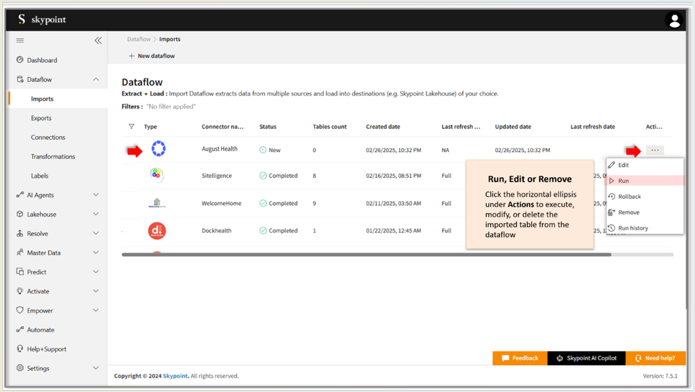Collapse the Dataflow sidebar section
The image size is (695, 392).
pyautogui.click(x=96, y=79)
